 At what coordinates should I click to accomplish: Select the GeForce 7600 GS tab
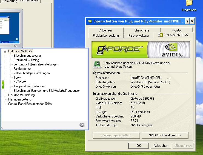coord(173,35)
